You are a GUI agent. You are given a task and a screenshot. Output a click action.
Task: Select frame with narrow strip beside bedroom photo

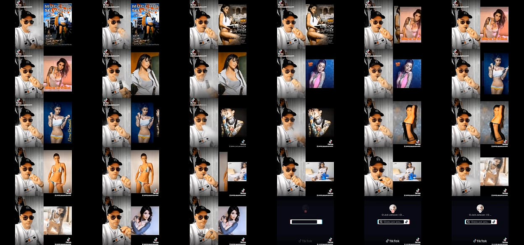coord(218,171)
